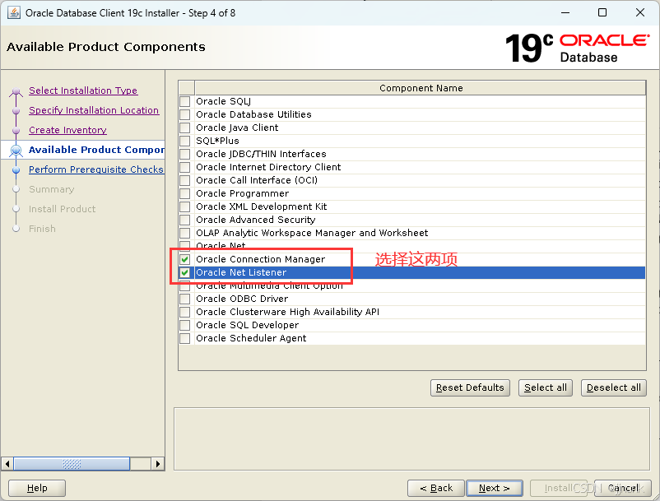Image resolution: width=660 pixels, height=501 pixels.
Task: Uncheck the Oracle Connection Manager checkbox
Action: [x=185, y=259]
